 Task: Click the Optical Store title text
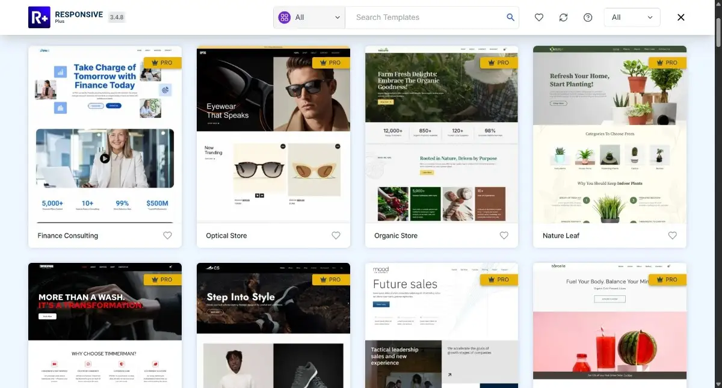[x=226, y=236]
